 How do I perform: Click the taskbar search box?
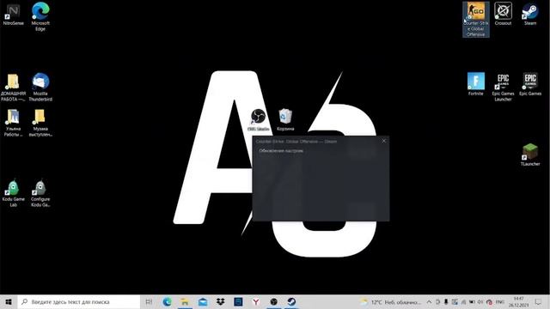tap(79, 301)
